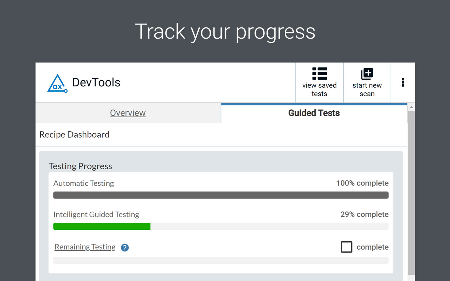This screenshot has height=281, width=450.
Task: Click the 29% complete status text
Action: [364, 214]
